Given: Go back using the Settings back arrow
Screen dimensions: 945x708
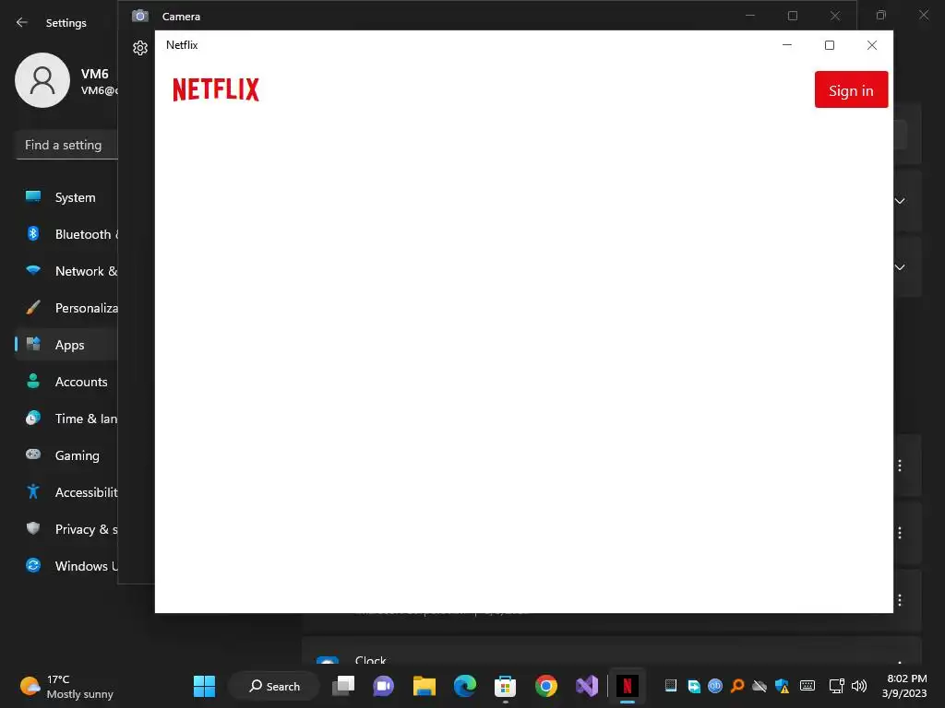Looking at the screenshot, I should click(x=22, y=23).
